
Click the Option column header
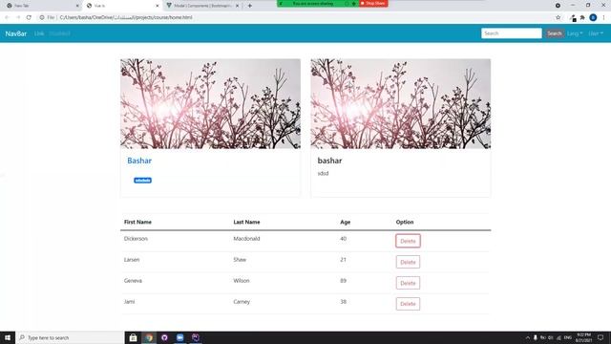point(405,222)
